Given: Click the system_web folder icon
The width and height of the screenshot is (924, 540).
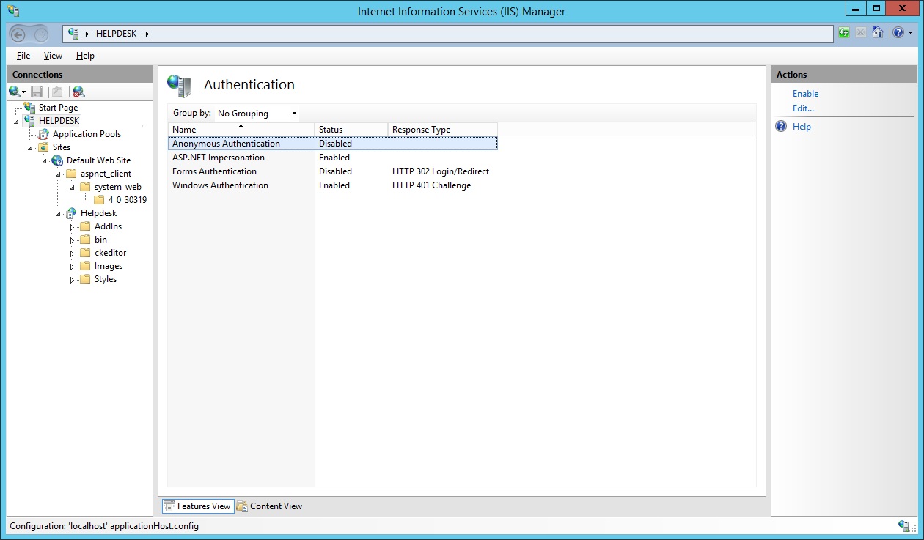Looking at the screenshot, I should tap(85, 187).
